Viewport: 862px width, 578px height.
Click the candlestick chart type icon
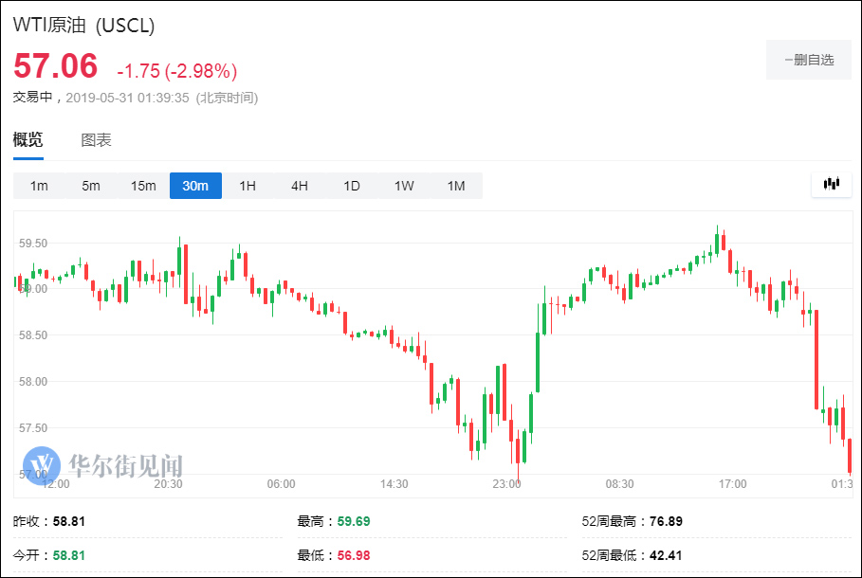coord(832,184)
